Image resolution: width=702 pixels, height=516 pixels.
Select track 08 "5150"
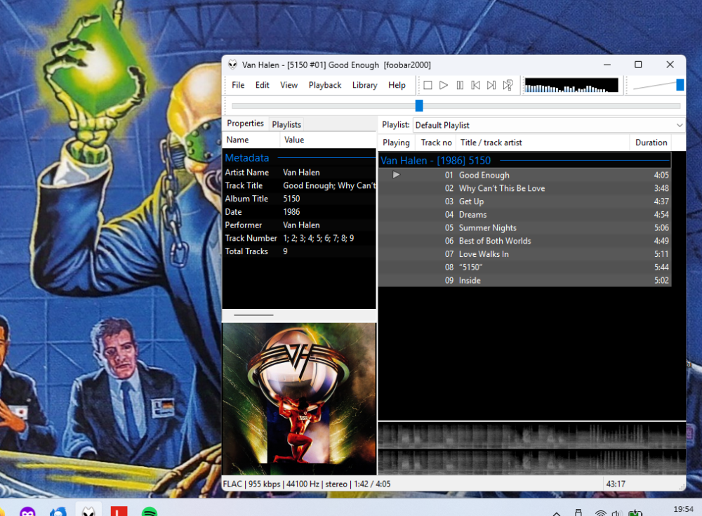(524, 267)
